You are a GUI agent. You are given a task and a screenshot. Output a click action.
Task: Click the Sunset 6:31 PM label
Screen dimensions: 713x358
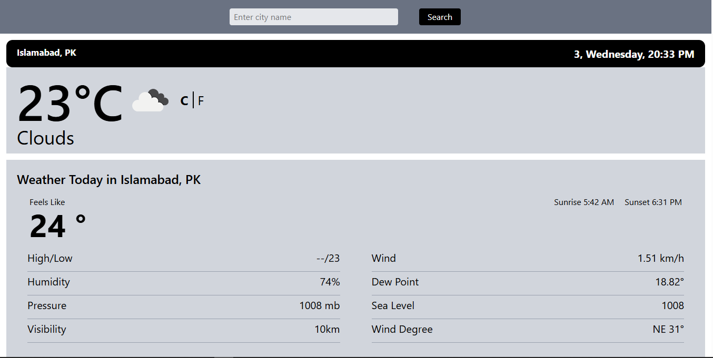coord(653,202)
